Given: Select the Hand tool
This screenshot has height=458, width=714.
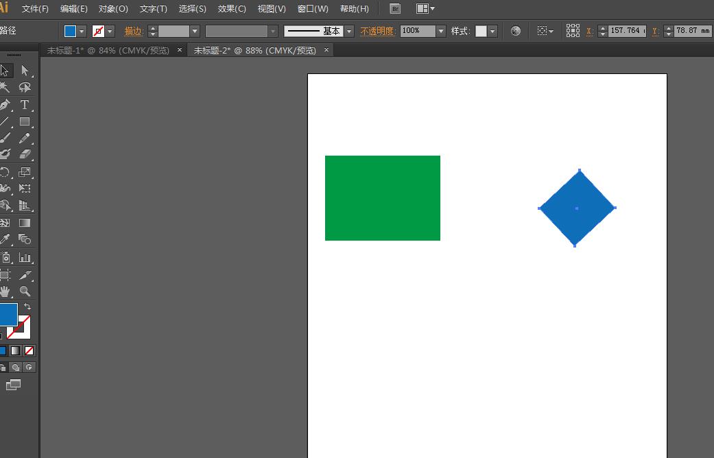Looking at the screenshot, I should (x=5, y=291).
